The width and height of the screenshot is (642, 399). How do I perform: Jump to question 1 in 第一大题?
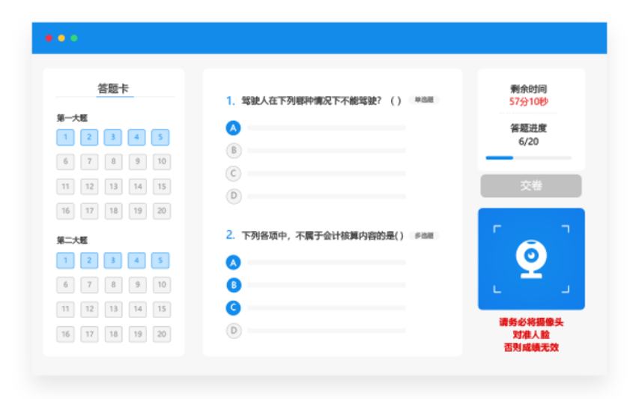coord(65,137)
